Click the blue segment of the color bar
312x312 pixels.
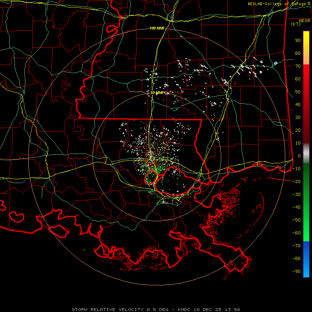coord(306,259)
